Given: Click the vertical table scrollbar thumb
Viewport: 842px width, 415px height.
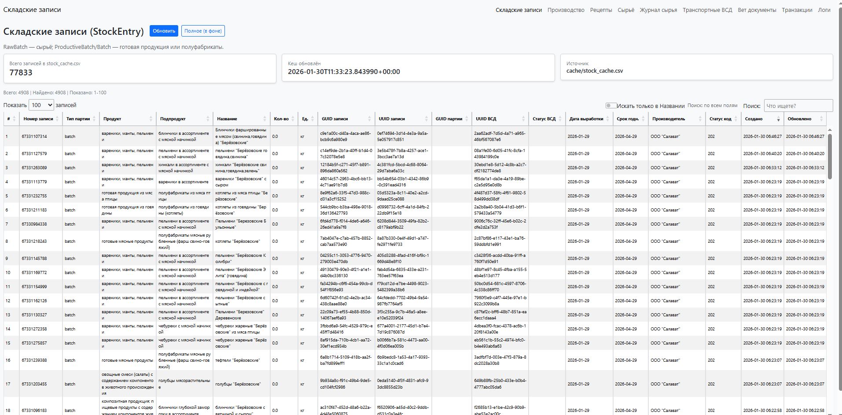Looking at the screenshot, I should pyautogui.click(x=830, y=156).
